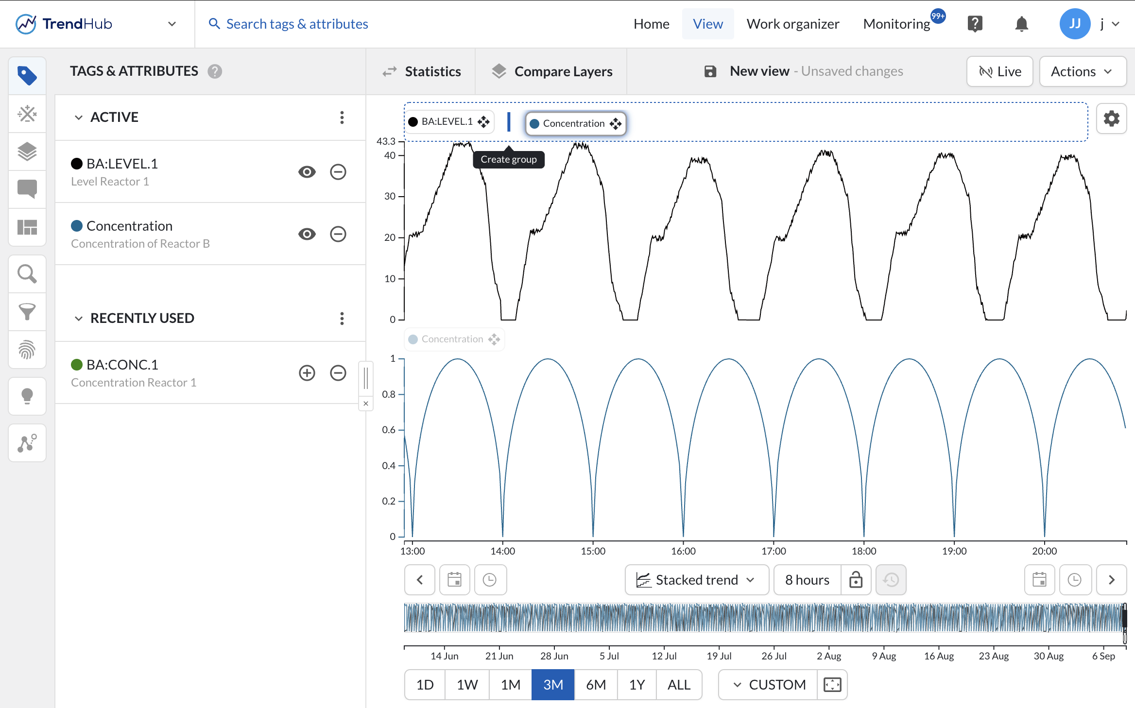Open the dashboard tiles sidebar icon

pos(27,227)
